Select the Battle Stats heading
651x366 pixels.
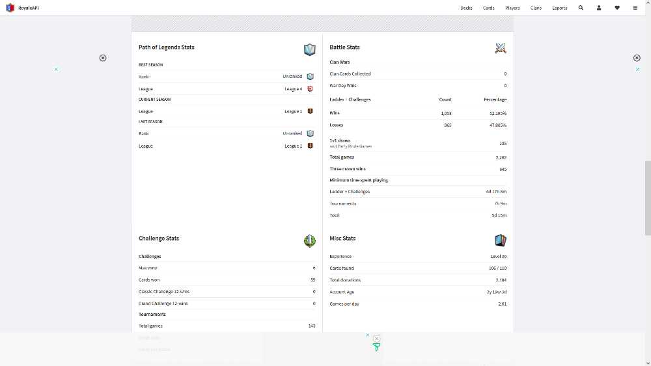(x=344, y=47)
